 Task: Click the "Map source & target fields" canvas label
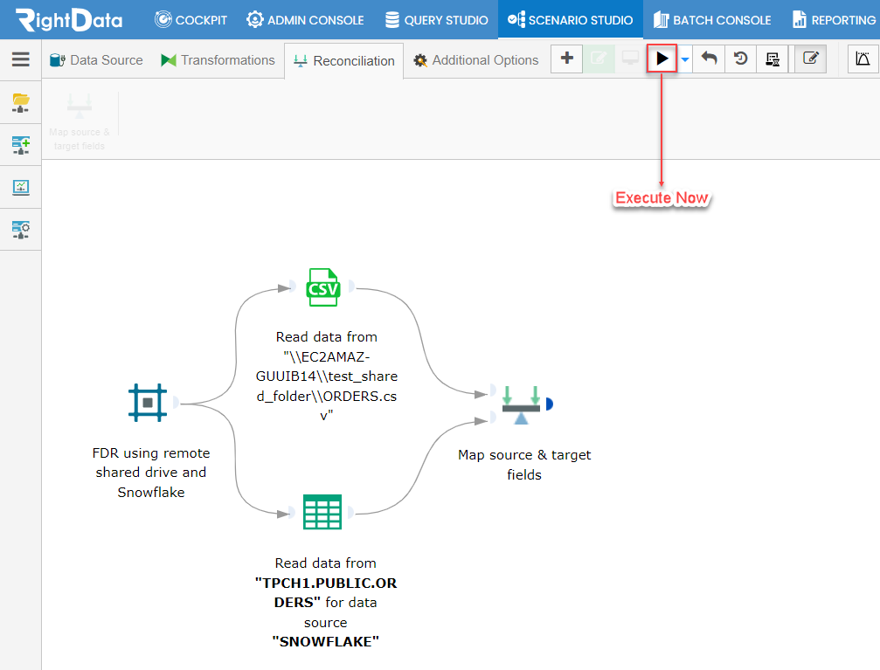[x=524, y=465]
